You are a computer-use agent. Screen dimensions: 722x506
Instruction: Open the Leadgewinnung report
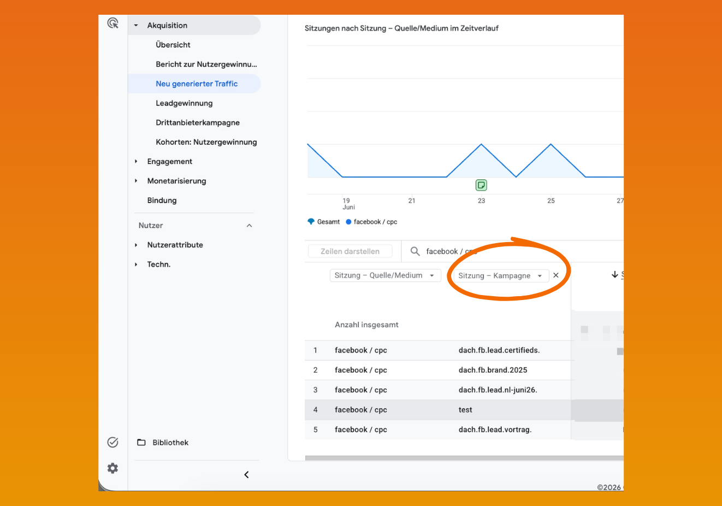click(x=184, y=103)
